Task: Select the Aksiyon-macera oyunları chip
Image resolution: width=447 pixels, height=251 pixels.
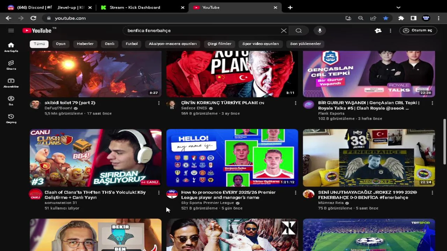Action: (173, 44)
